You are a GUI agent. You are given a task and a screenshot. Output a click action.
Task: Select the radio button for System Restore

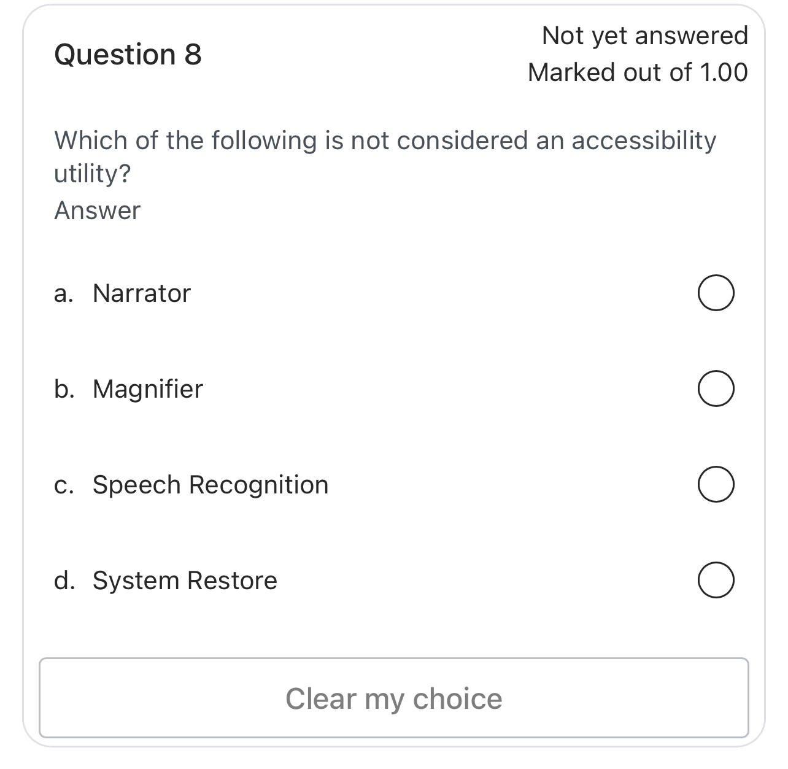pos(716,579)
